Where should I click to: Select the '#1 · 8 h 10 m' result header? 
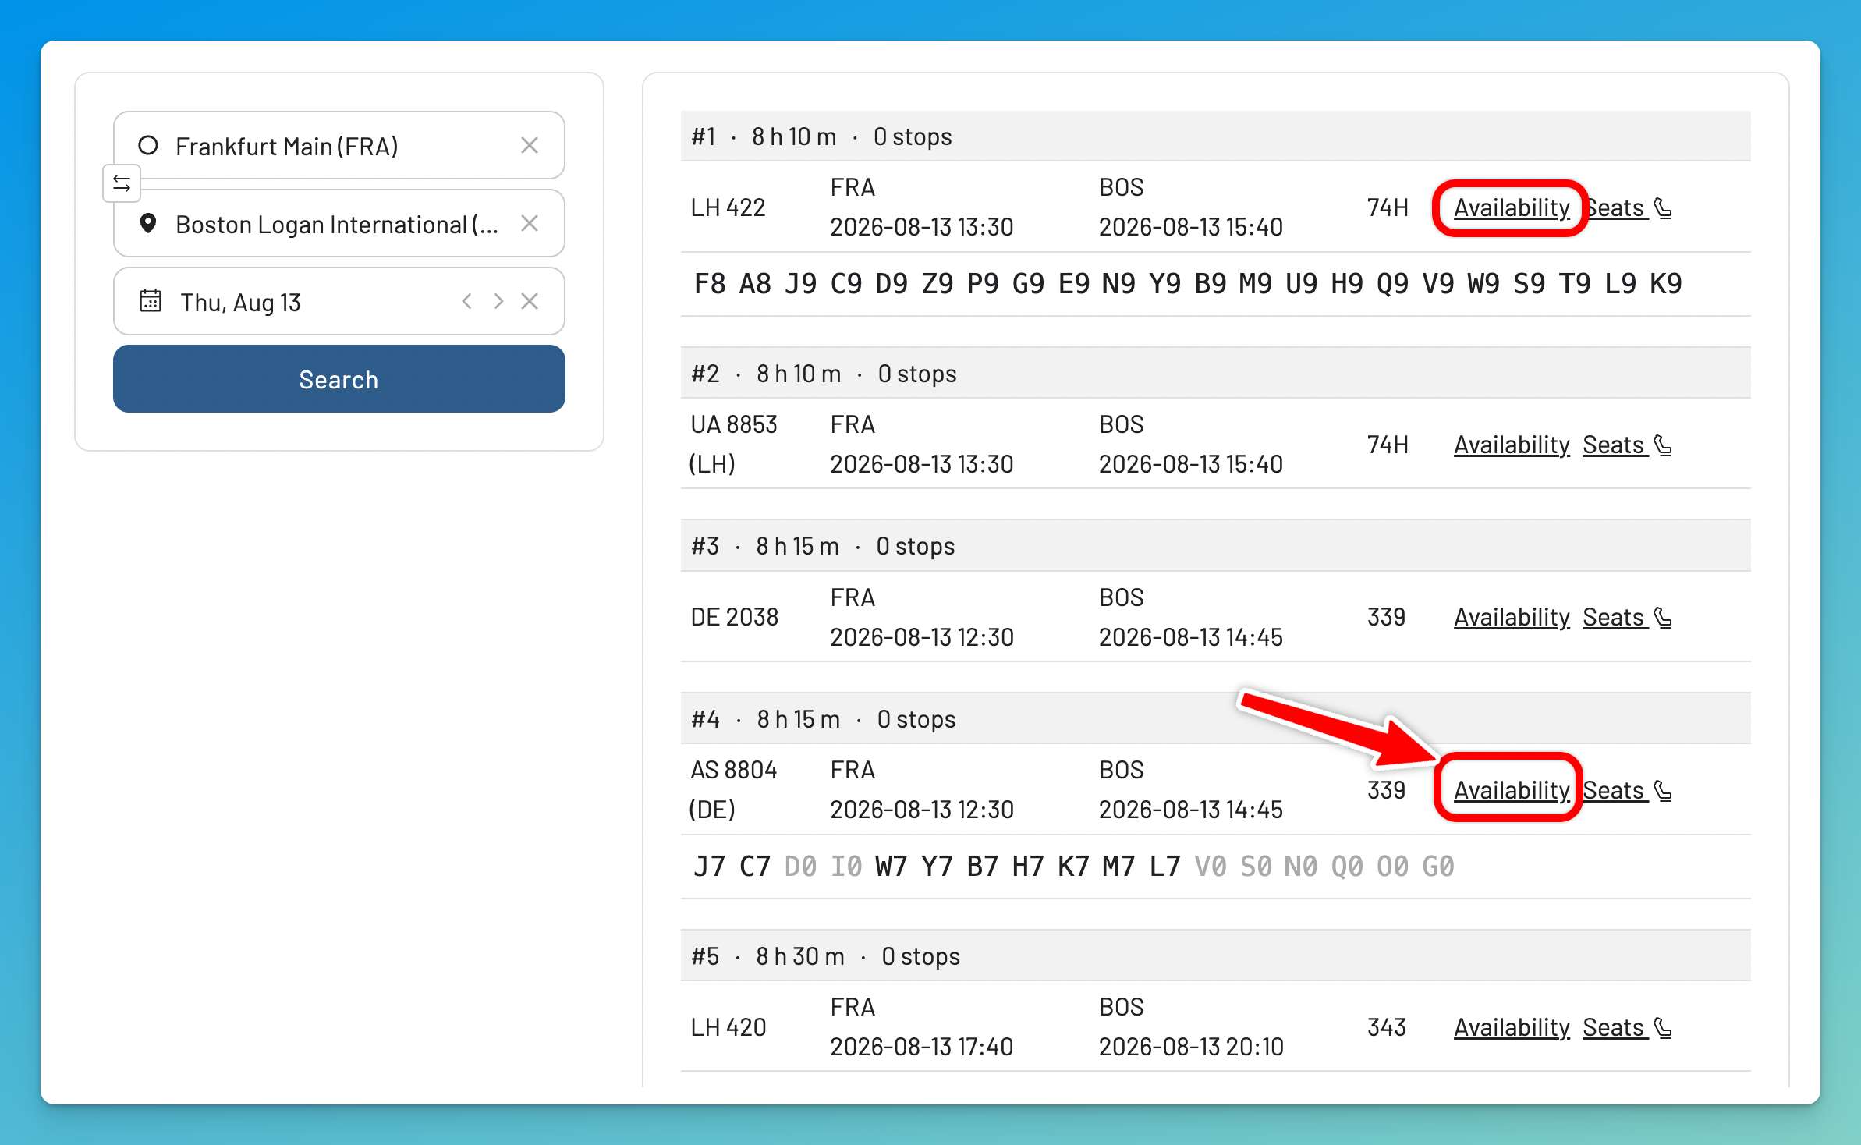(x=1215, y=136)
